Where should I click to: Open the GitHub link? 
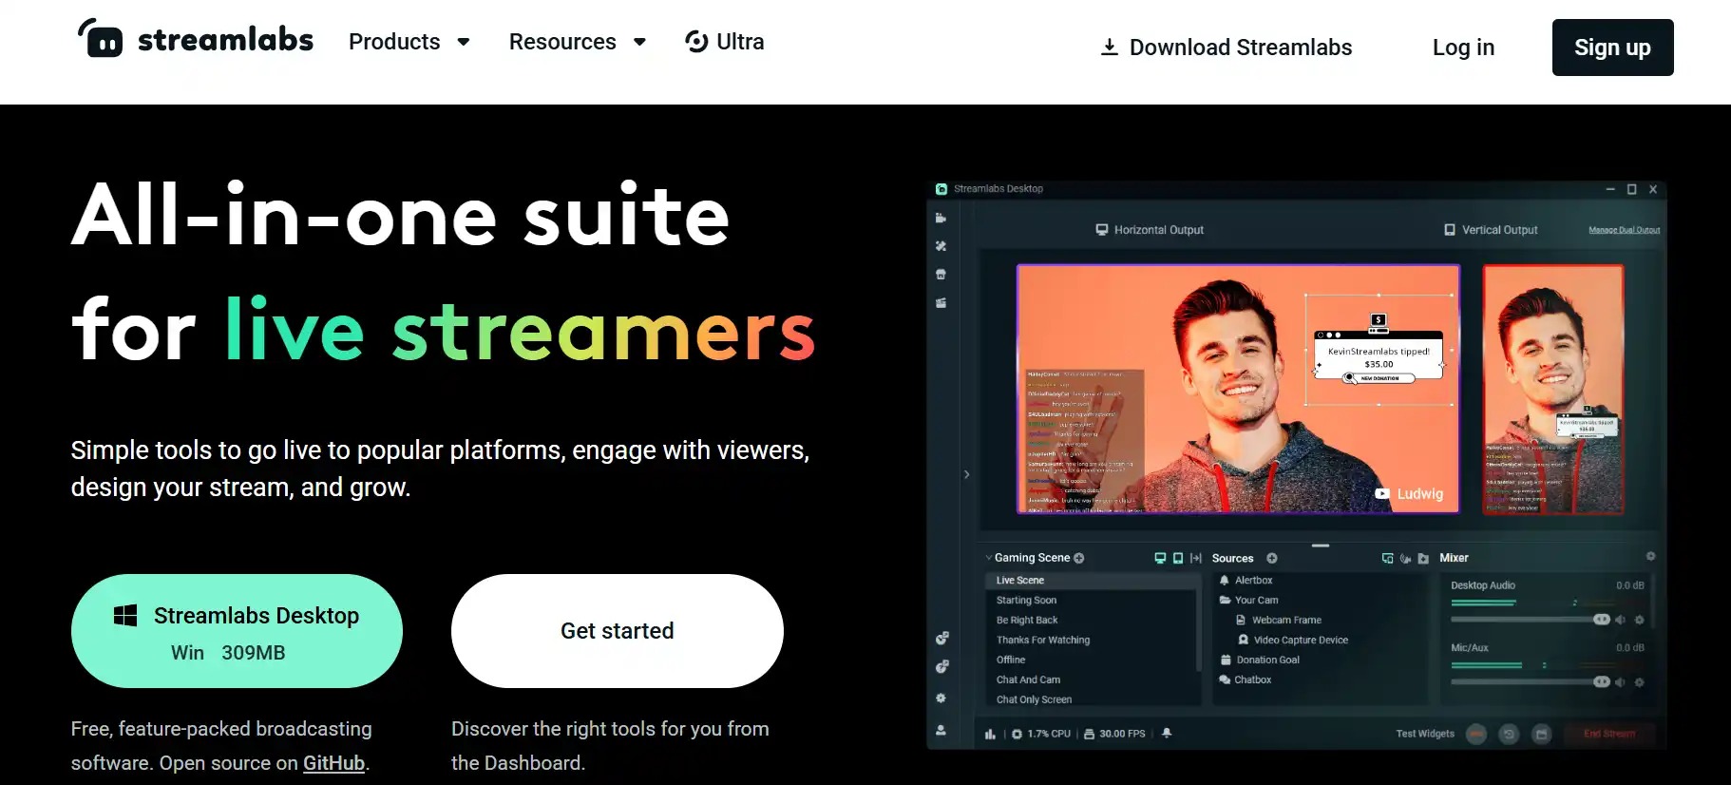click(333, 763)
